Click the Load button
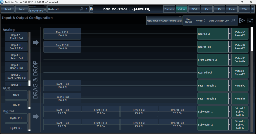 (x=22, y=9)
